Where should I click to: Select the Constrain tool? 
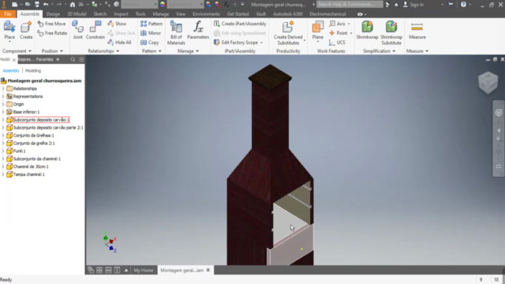pyautogui.click(x=95, y=30)
